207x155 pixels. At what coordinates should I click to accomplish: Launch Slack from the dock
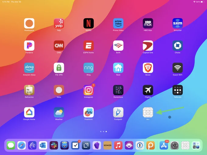click(x=54, y=145)
